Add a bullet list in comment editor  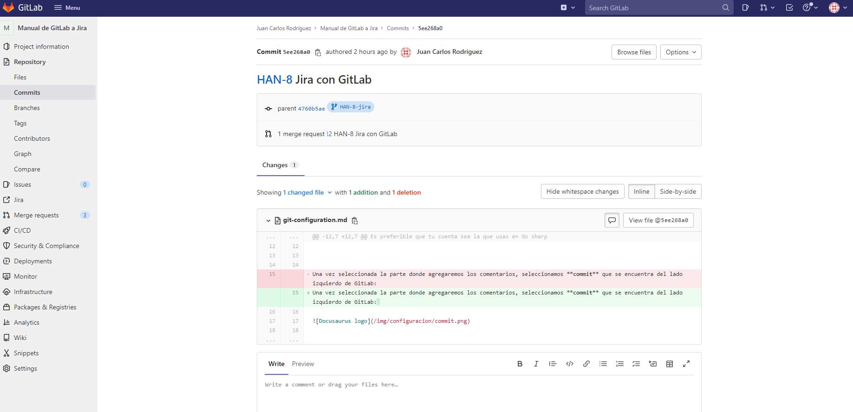point(603,364)
